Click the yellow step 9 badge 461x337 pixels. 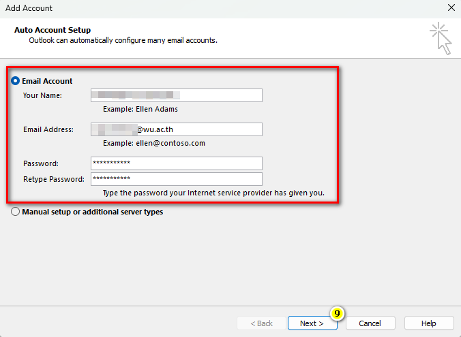click(336, 313)
